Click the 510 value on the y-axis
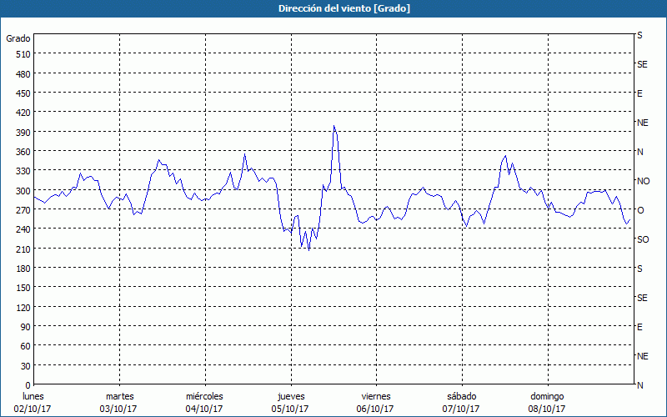The width and height of the screenshot is (667, 417). 23,54
